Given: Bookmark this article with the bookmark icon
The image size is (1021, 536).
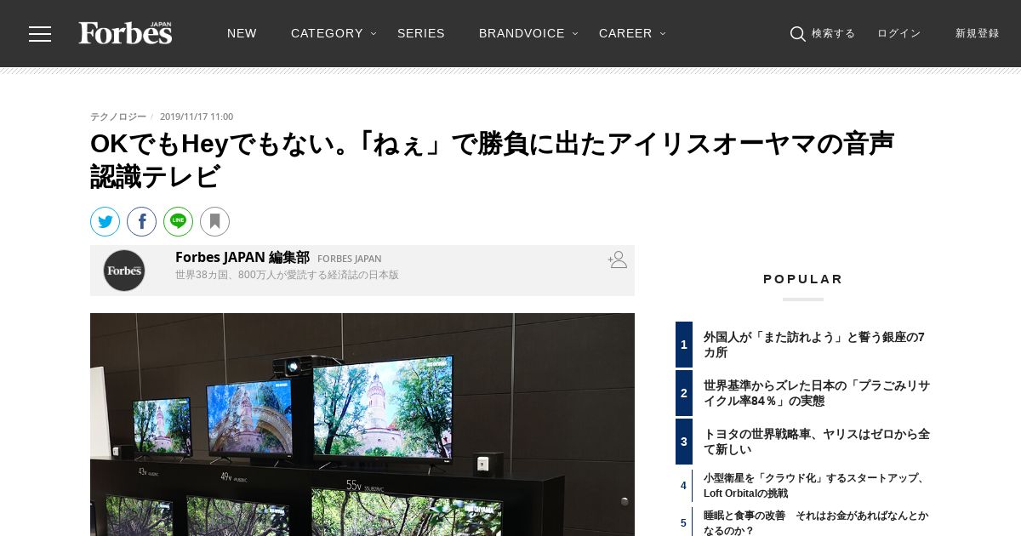Looking at the screenshot, I should click(x=214, y=222).
